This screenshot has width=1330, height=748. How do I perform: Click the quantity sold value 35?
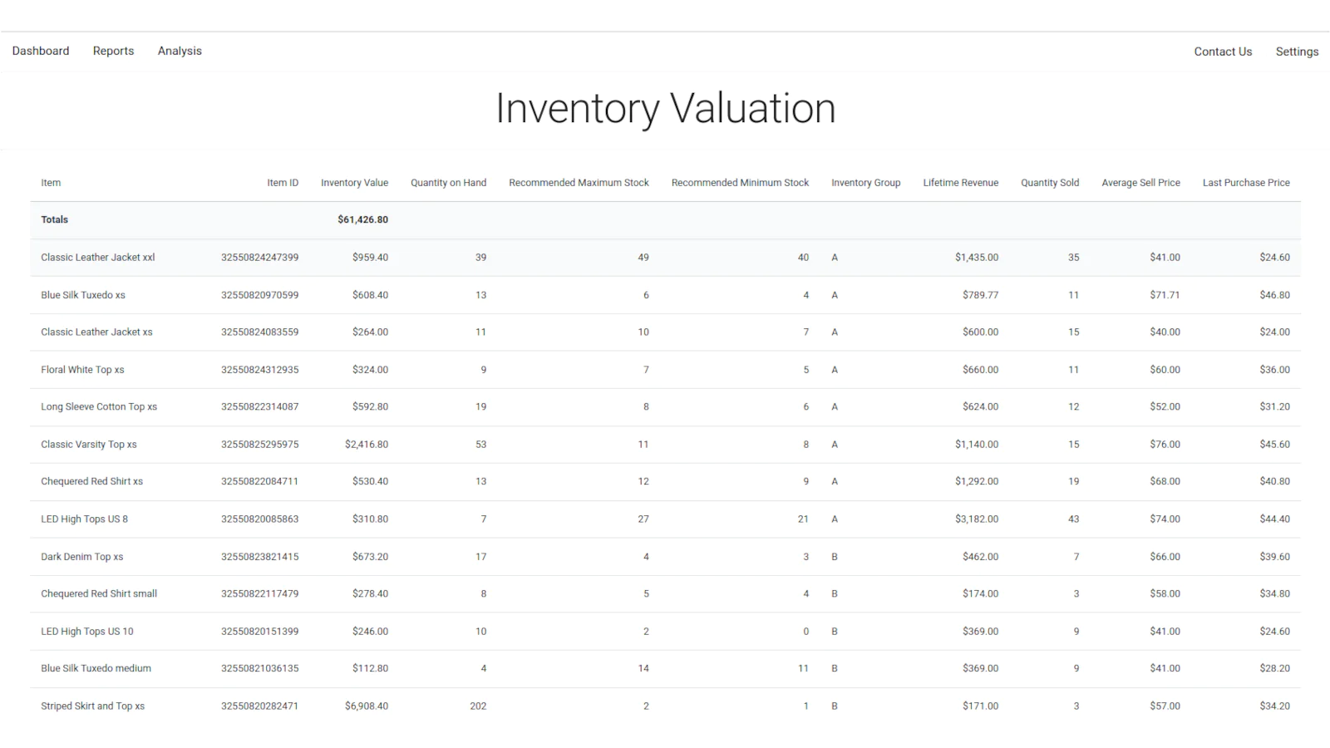click(1073, 258)
